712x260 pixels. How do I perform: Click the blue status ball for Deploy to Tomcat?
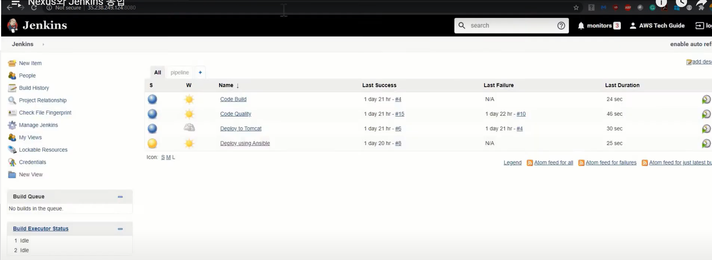[x=152, y=129]
